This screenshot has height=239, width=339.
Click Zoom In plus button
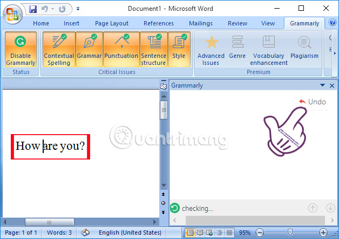(323, 233)
